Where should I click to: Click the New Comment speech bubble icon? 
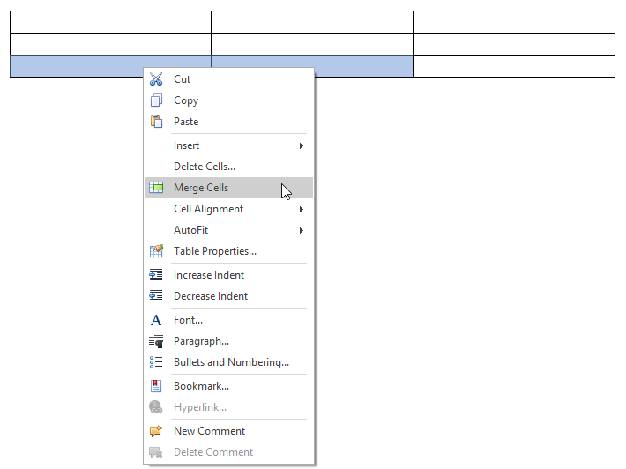coord(156,431)
